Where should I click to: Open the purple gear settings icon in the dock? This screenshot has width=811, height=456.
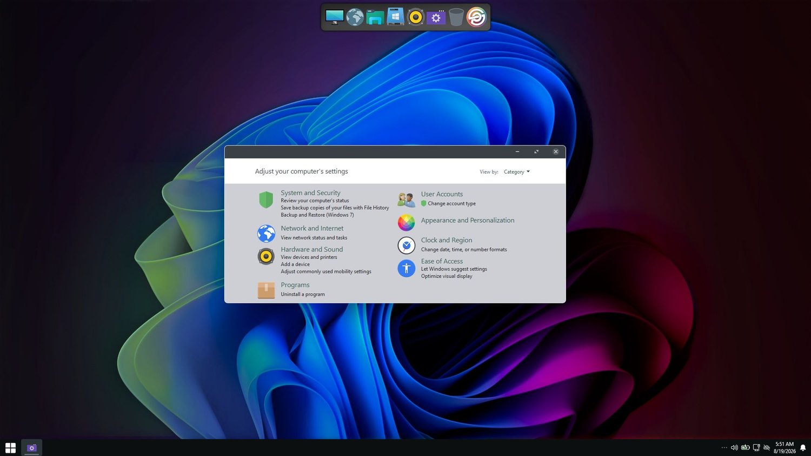coord(436,17)
